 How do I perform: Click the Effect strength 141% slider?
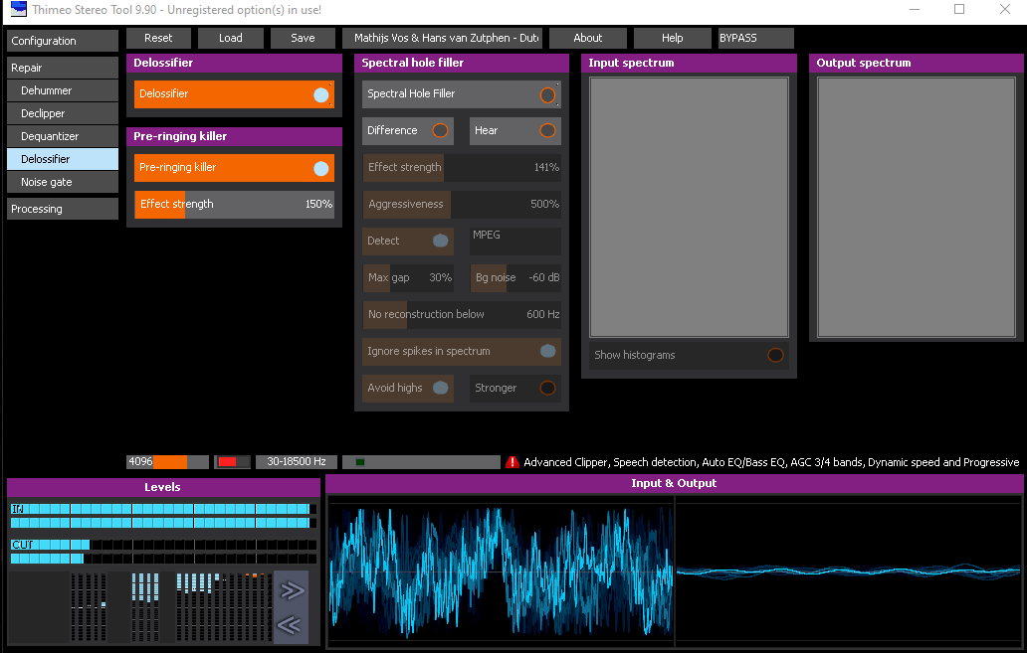pos(462,168)
